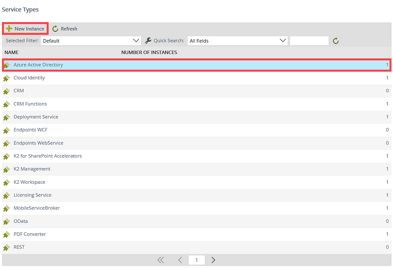Image resolution: width=393 pixels, height=268 pixels.
Task: Sort by NUMBER OF INSTANCES column header
Action: (149, 53)
